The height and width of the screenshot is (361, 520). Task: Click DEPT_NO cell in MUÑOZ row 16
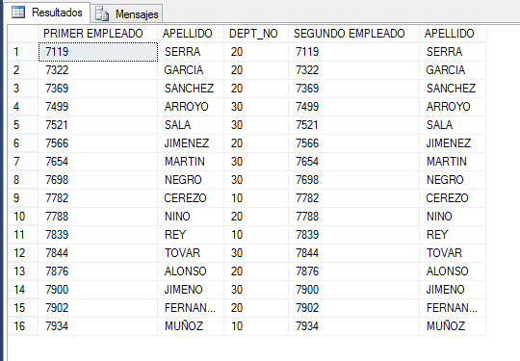pyautogui.click(x=256, y=326)
